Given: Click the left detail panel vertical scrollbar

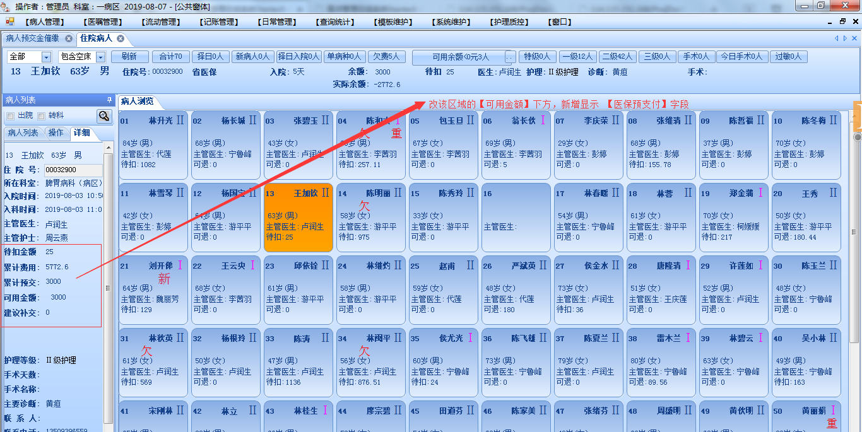Looking at the screenshot, I should (108, 287).
